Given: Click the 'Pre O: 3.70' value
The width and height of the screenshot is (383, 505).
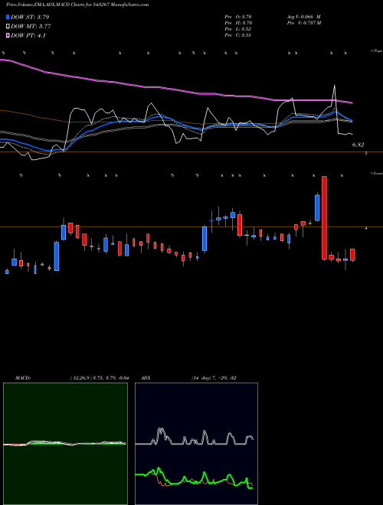Looking at the screenshot, I should coord(238,16).
